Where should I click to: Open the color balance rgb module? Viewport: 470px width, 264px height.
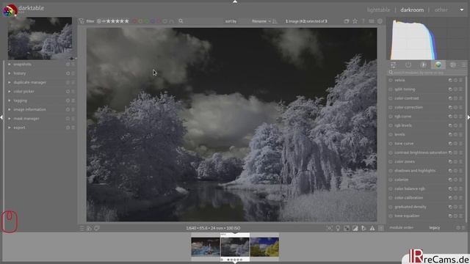(x=410, y=188)
